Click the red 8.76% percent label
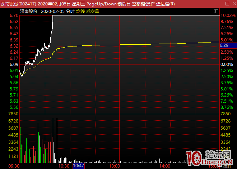The height and width of the screenshot is (169, 237). click(x=227, y=22)
